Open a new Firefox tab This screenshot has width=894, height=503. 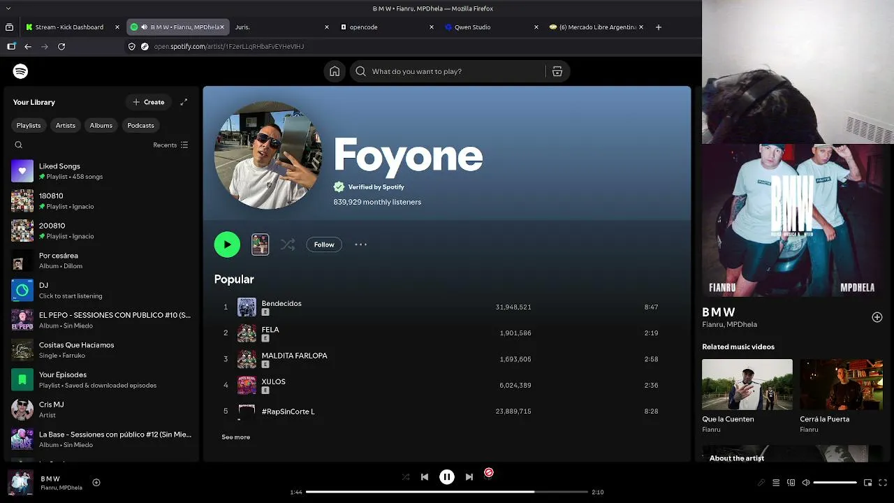[x=659, y=27]
